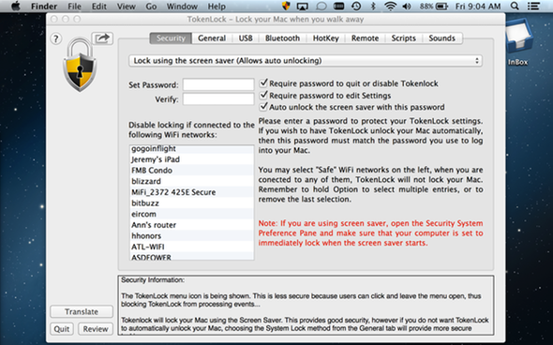Select gogoinflight WiFi network

(191, 148)
